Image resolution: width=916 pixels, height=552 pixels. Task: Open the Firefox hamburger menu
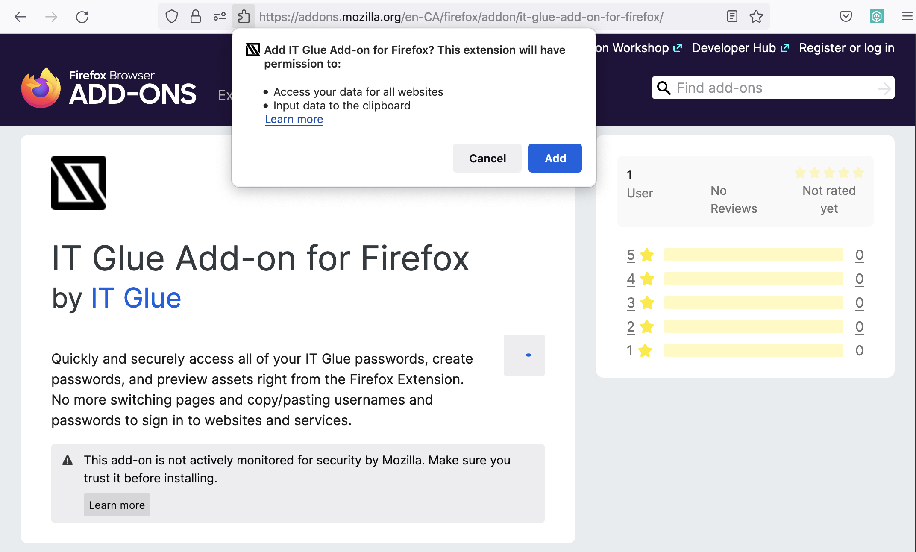point(907,17)
